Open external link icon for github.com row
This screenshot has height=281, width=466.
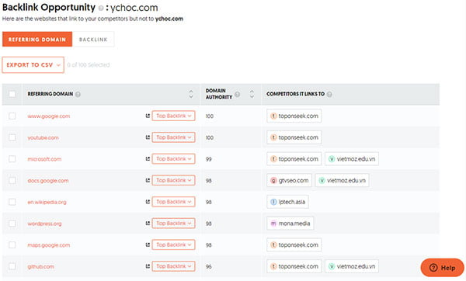tap(148, 266)
